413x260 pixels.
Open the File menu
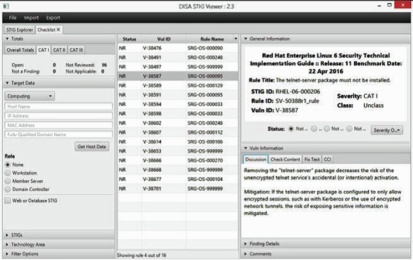(12, 18)
